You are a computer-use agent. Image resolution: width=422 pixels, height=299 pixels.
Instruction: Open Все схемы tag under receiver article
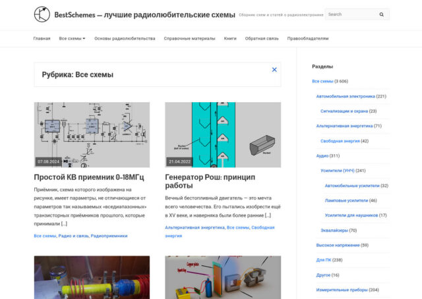[45, 236]
